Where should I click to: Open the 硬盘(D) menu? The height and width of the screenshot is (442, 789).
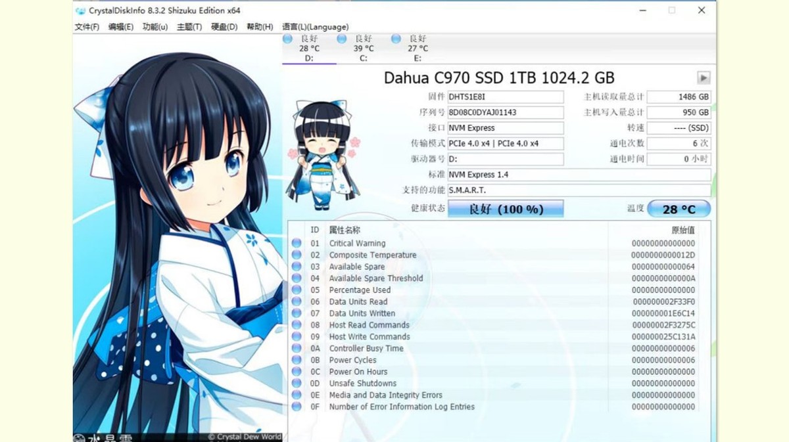224,27
